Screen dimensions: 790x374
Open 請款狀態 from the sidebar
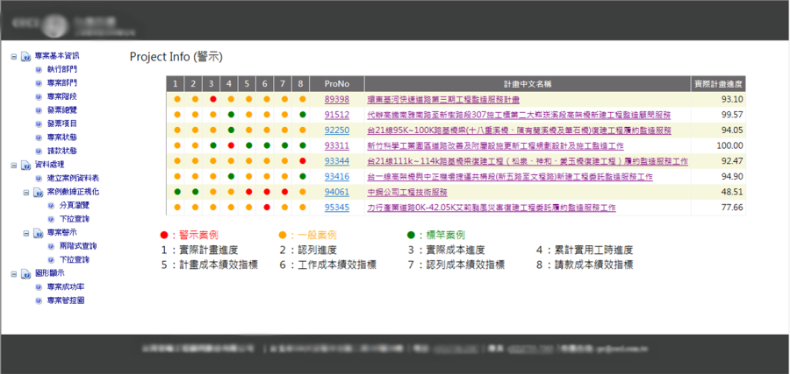pyautogui.click(x=61, y=151)
